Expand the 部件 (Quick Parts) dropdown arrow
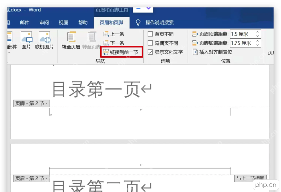The height and width of the screenshot is (192, 281). pos(9,53)
